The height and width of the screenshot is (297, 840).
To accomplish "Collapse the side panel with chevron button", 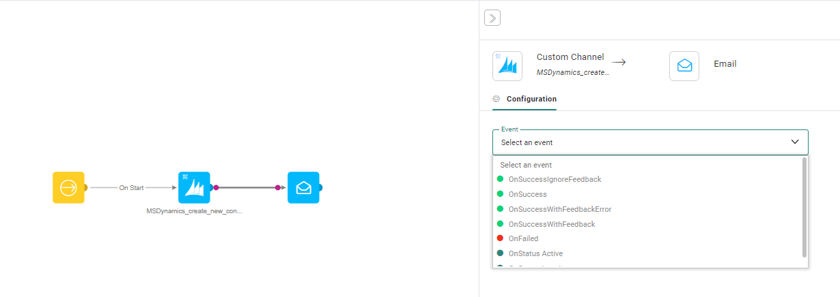I will point(492,18).
